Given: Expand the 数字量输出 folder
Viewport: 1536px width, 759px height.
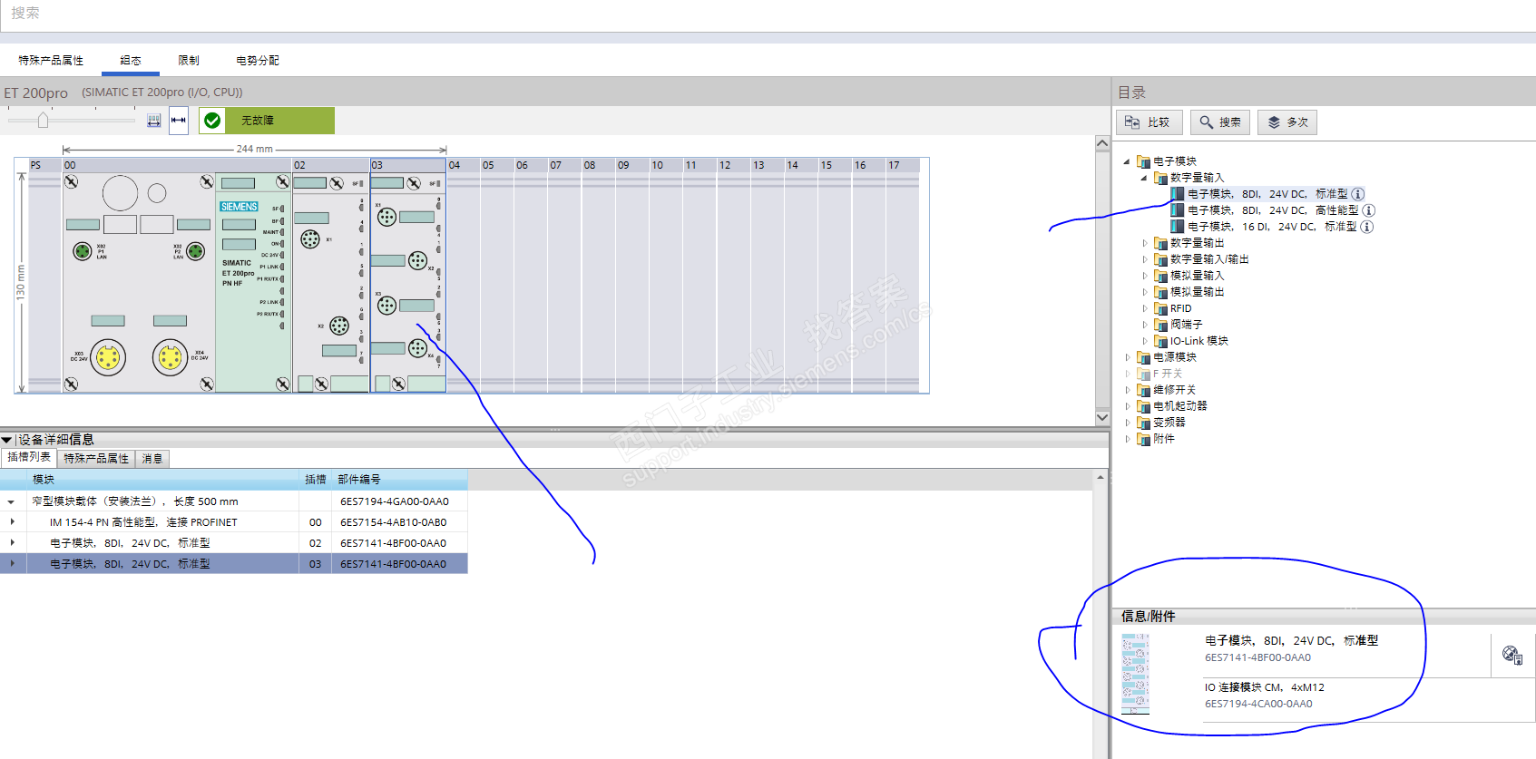Looking at the screenshot, I should point(1144,243).
